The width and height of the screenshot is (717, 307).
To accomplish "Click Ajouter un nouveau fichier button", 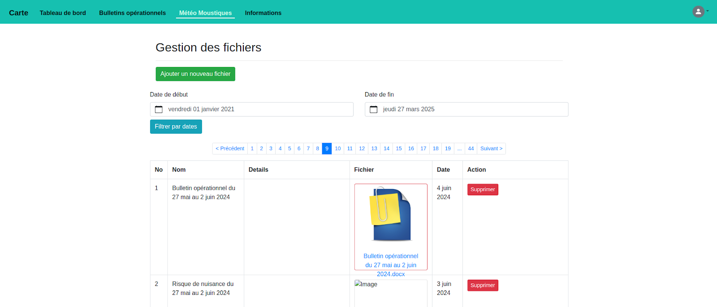I will pyautogui.click(x=195, y=74).
